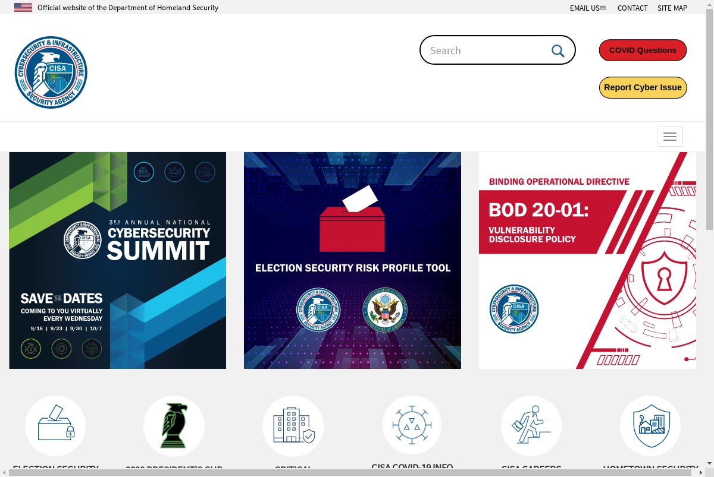Image resolution: width=714 pixels, height=477 pixels.
Task: Open the CISA Careers running figure icon
Action: pos(531,426)
